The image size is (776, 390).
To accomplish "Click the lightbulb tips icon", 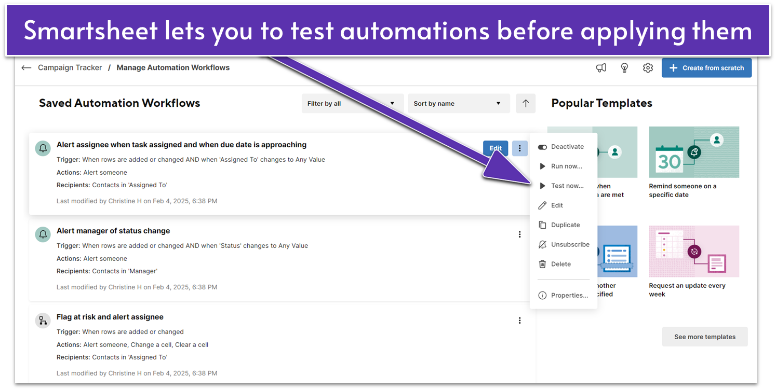I will [625, 68].
